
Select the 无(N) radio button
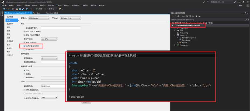(25, 70)
